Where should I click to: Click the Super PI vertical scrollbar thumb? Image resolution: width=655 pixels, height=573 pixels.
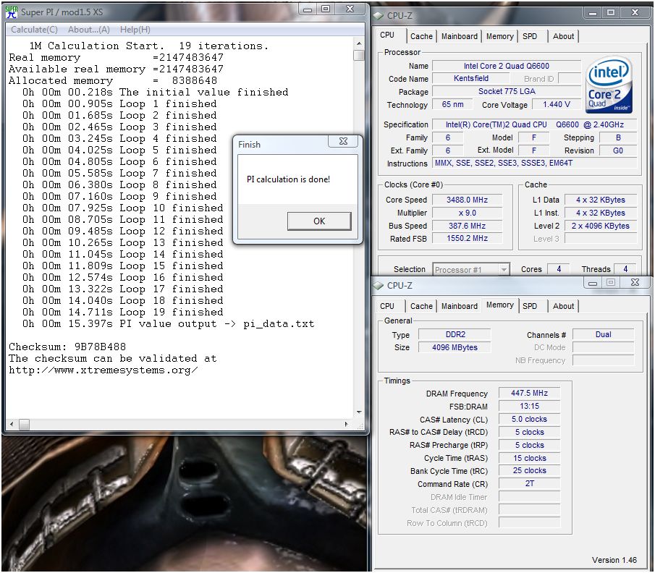coord(359,55)
